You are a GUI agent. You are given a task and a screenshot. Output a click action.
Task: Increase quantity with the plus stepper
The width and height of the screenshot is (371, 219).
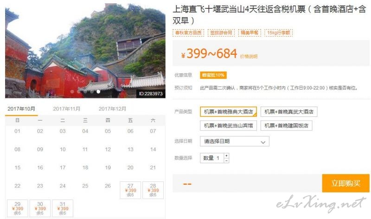tap(226, 155)
